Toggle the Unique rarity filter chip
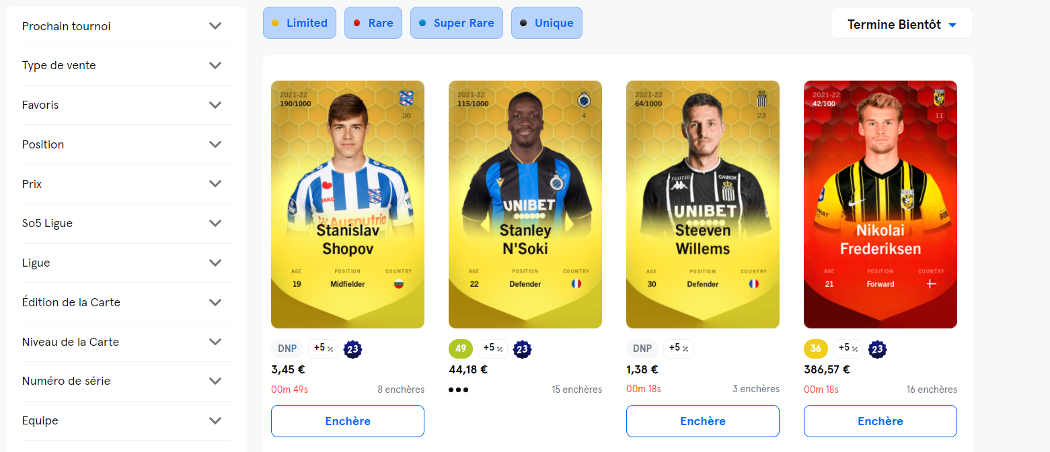The width and height of the screenshot is (1050, 452). 547,23
